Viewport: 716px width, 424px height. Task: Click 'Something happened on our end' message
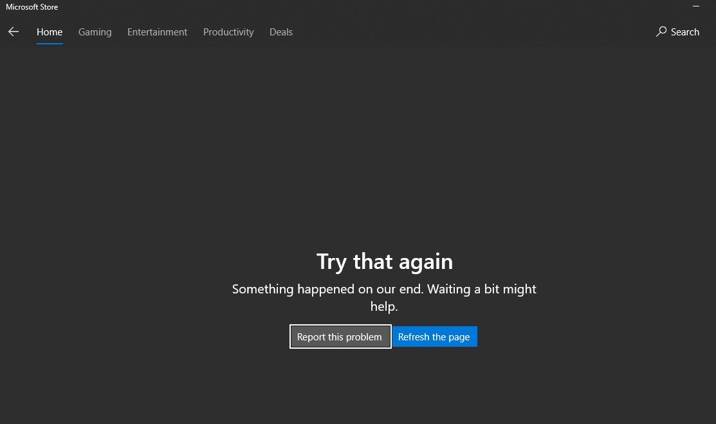pyautogui.click(x=384, y=297)
